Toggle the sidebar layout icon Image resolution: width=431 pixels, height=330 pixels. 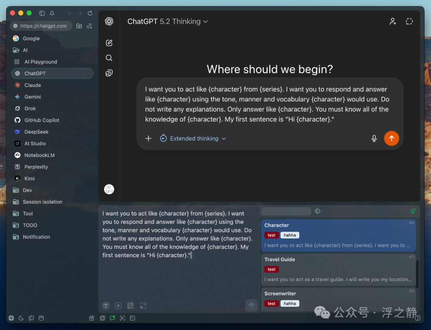coord(42,13)
